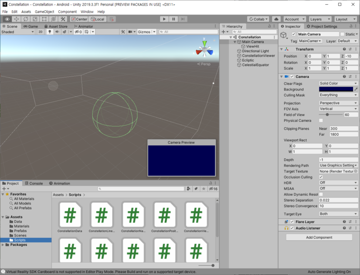Screen dimensions: 360x275
Task: Click the scene orientation gizmo
Action: 204,49
